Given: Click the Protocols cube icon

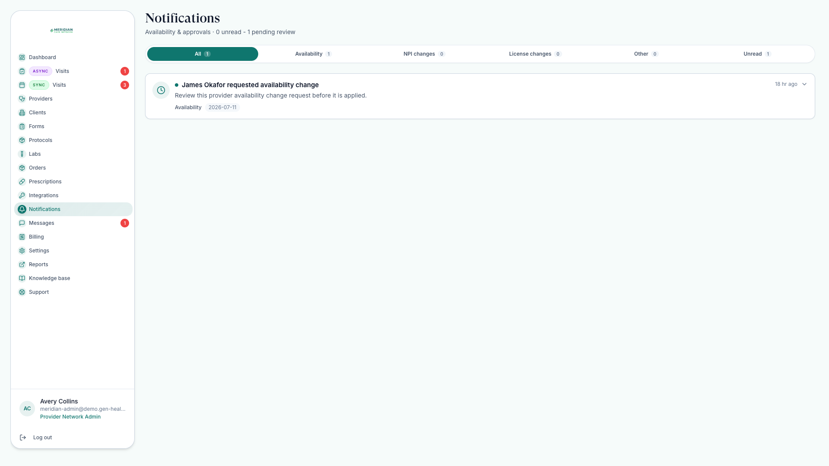Looking at the screenshot, I should [x=22, y=140].
